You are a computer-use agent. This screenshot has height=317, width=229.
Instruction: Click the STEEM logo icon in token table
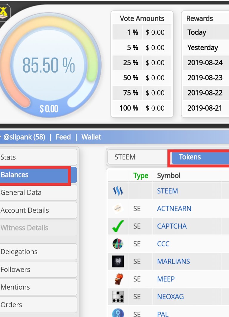click(118, 191)
